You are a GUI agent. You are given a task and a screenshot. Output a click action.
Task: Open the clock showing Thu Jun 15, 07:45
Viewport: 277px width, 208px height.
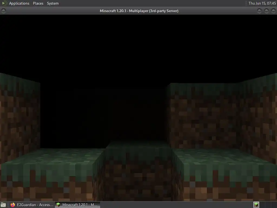(x=262, y=3)
